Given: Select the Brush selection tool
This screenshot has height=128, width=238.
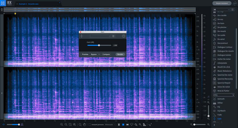Looking at the screenshot, I should point(136,125).
